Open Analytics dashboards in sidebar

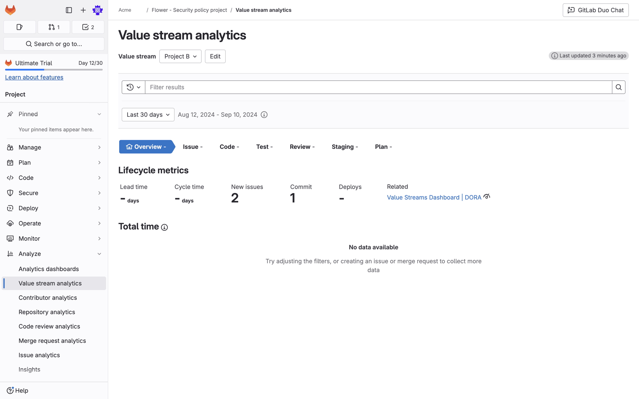pos(54,269)
